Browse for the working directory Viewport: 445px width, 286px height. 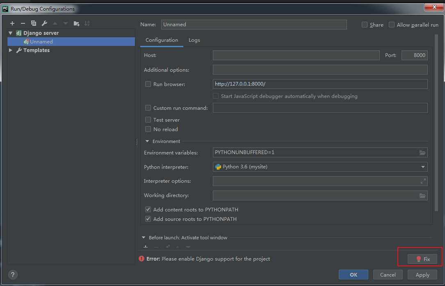click(422, 195)
